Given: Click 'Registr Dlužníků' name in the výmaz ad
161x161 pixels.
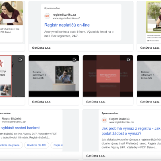Looking at the screenshot, I should click(x=120, y=119).
